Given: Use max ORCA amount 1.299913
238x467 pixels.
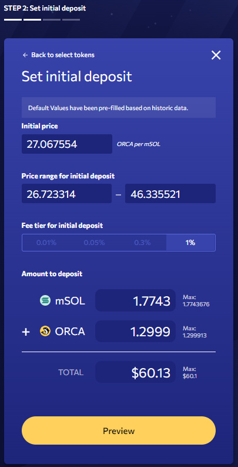Looking at the screenshot, I should pos(195,332).
